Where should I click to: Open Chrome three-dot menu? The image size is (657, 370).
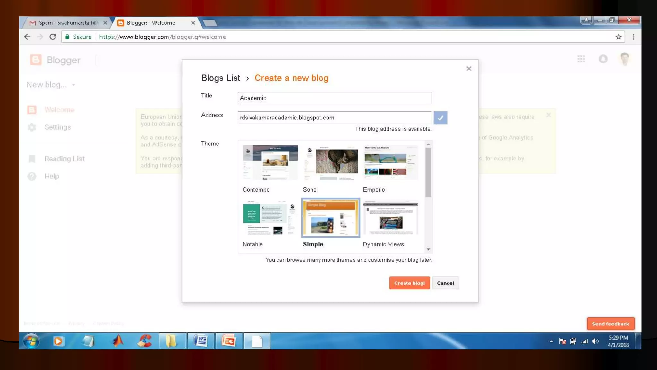tap(633, 37)
